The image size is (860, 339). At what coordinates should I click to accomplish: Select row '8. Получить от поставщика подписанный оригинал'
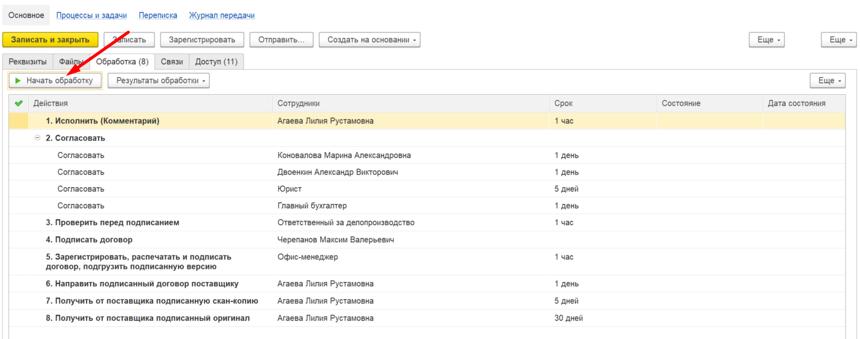(x=427, y=318)
